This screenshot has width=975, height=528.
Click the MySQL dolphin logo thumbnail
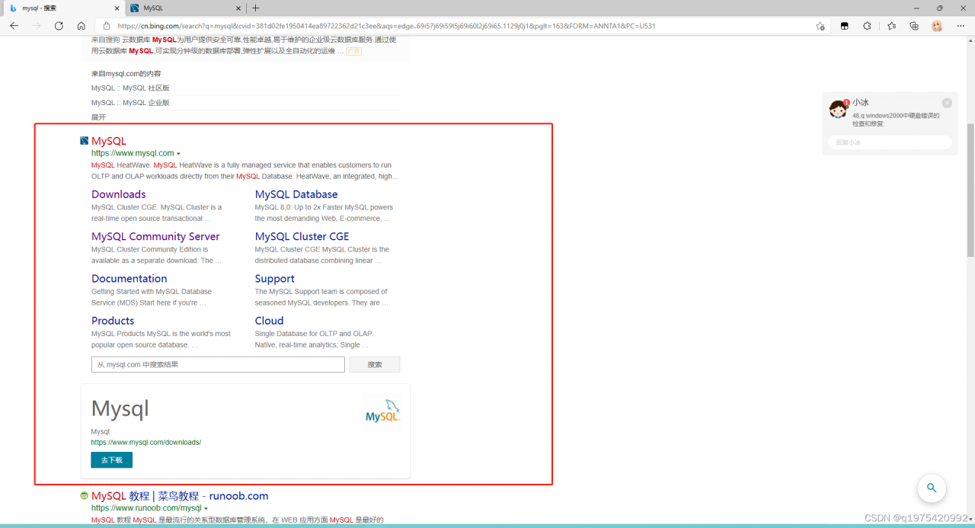coord(383,411)
